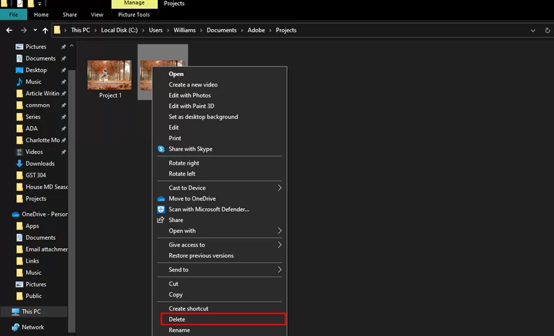Click the OneDrive cloud icon in context menu
The width and height of the screenshot is (554, 336).
coord(161,199)
